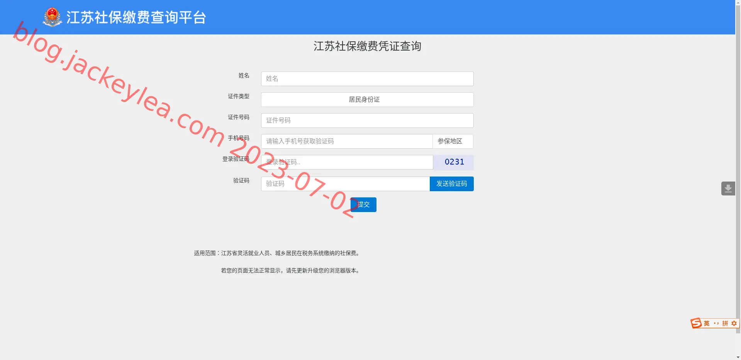The image size is (741, 360).
Task: Click the punctuation toggle in the IME bar
Action: 716,324
